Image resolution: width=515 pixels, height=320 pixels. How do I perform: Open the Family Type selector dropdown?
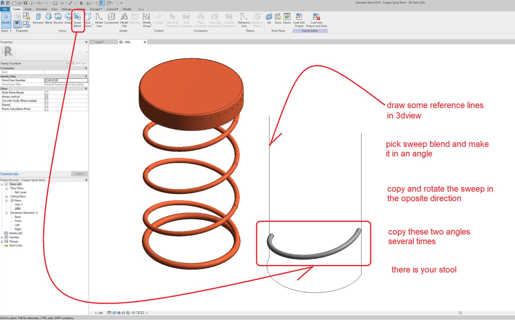click(x=68, y=63)
